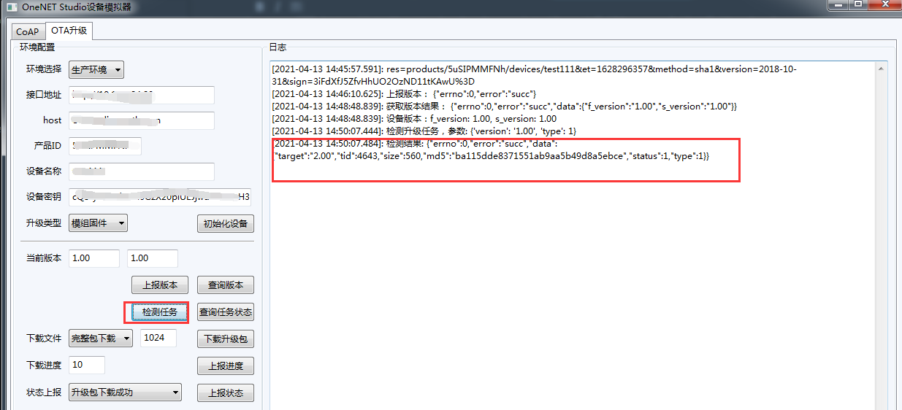The width and height of the screenshot is (902, 410).
Task: Click the host input field
Action: tap(142, 120)
